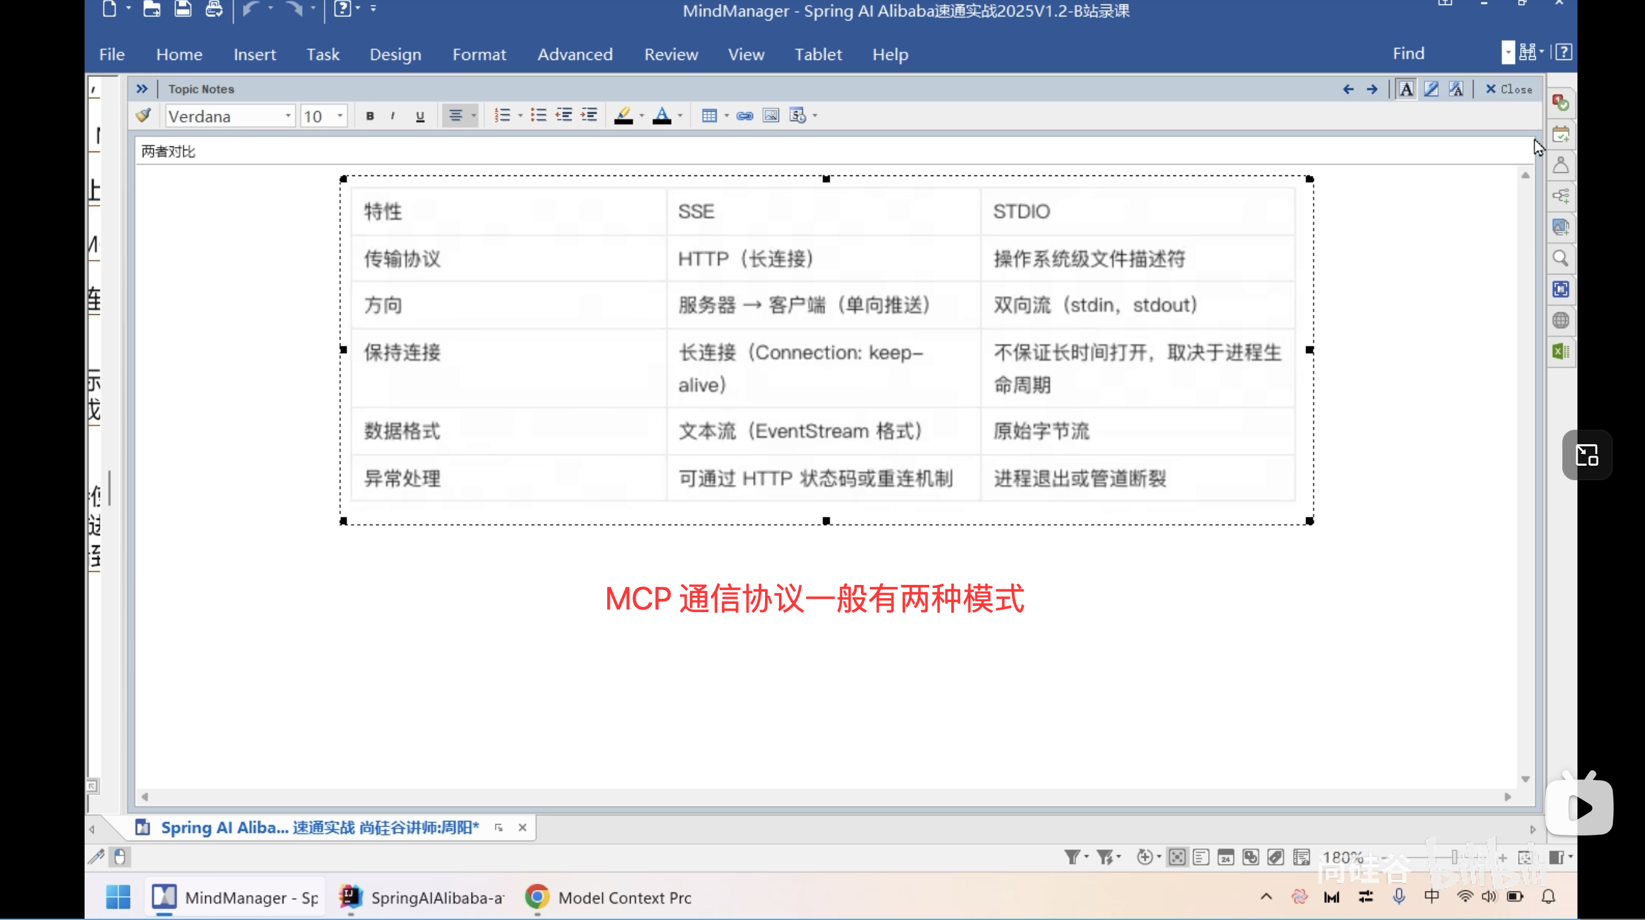Open the File menu
Viewport: 1645px width, 920px height.
(112, 54)
